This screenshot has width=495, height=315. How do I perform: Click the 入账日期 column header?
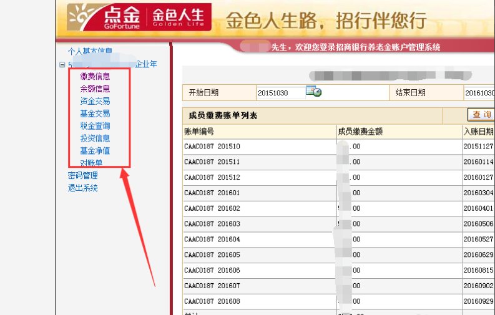tap(479, 132)
